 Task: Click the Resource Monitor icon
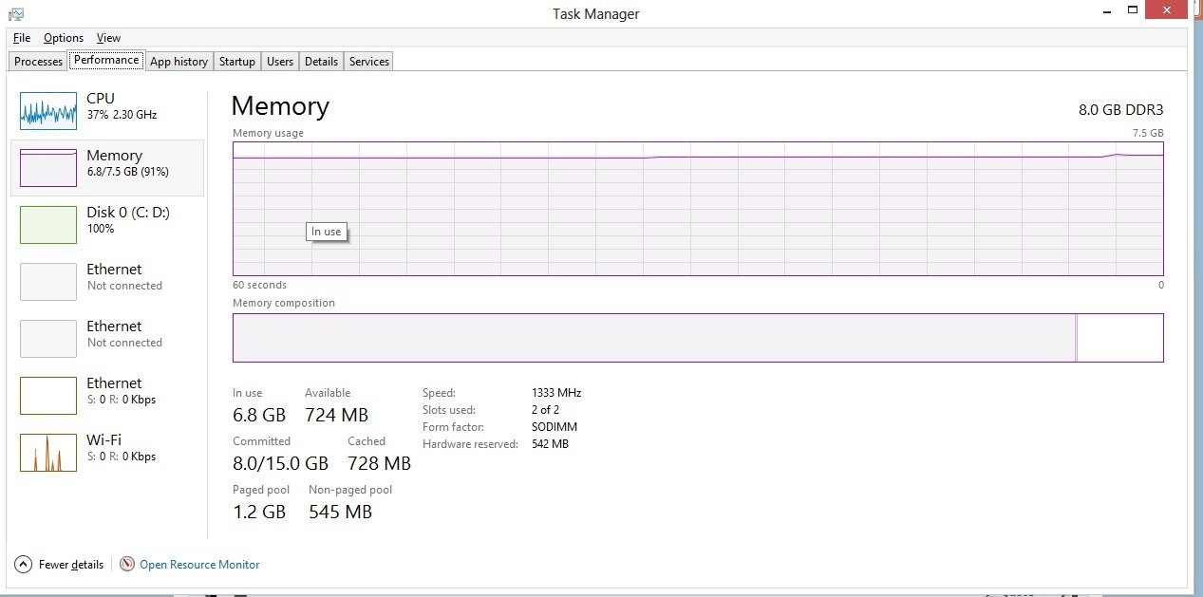coord(128,564)
